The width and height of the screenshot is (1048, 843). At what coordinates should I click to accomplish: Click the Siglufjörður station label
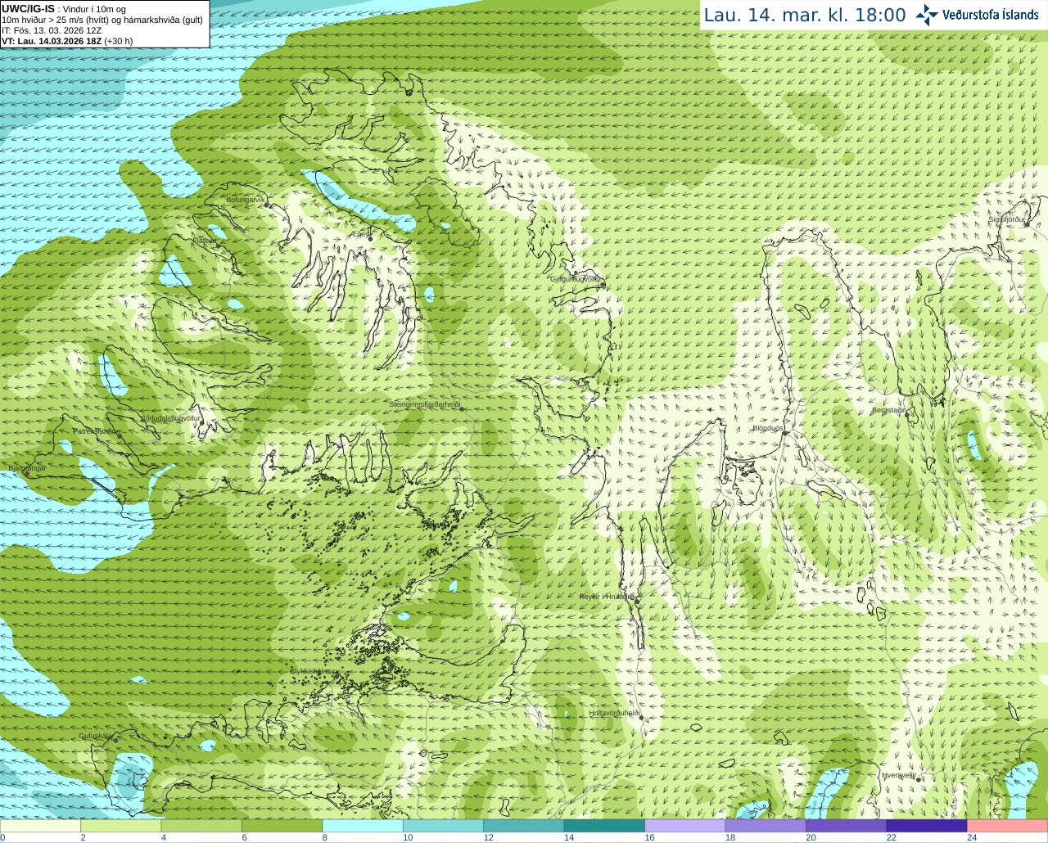[1006, 219]
